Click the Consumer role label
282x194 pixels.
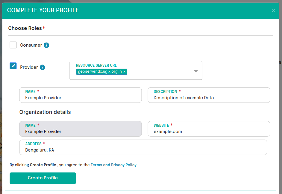[x=31, y=45]
